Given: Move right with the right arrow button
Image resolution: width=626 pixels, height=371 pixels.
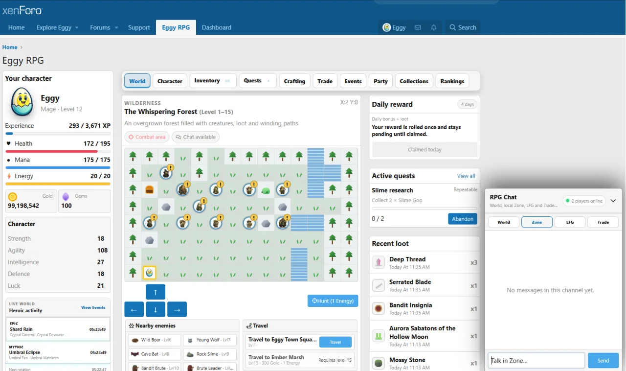Looking at the screenshot, I should pyautogui.click(x=177, y=309).
